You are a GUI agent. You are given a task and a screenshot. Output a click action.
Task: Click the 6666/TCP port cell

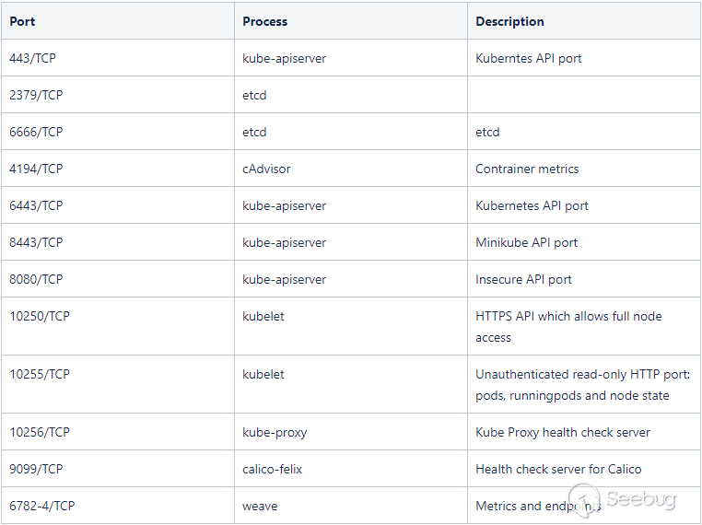point(36,132)
